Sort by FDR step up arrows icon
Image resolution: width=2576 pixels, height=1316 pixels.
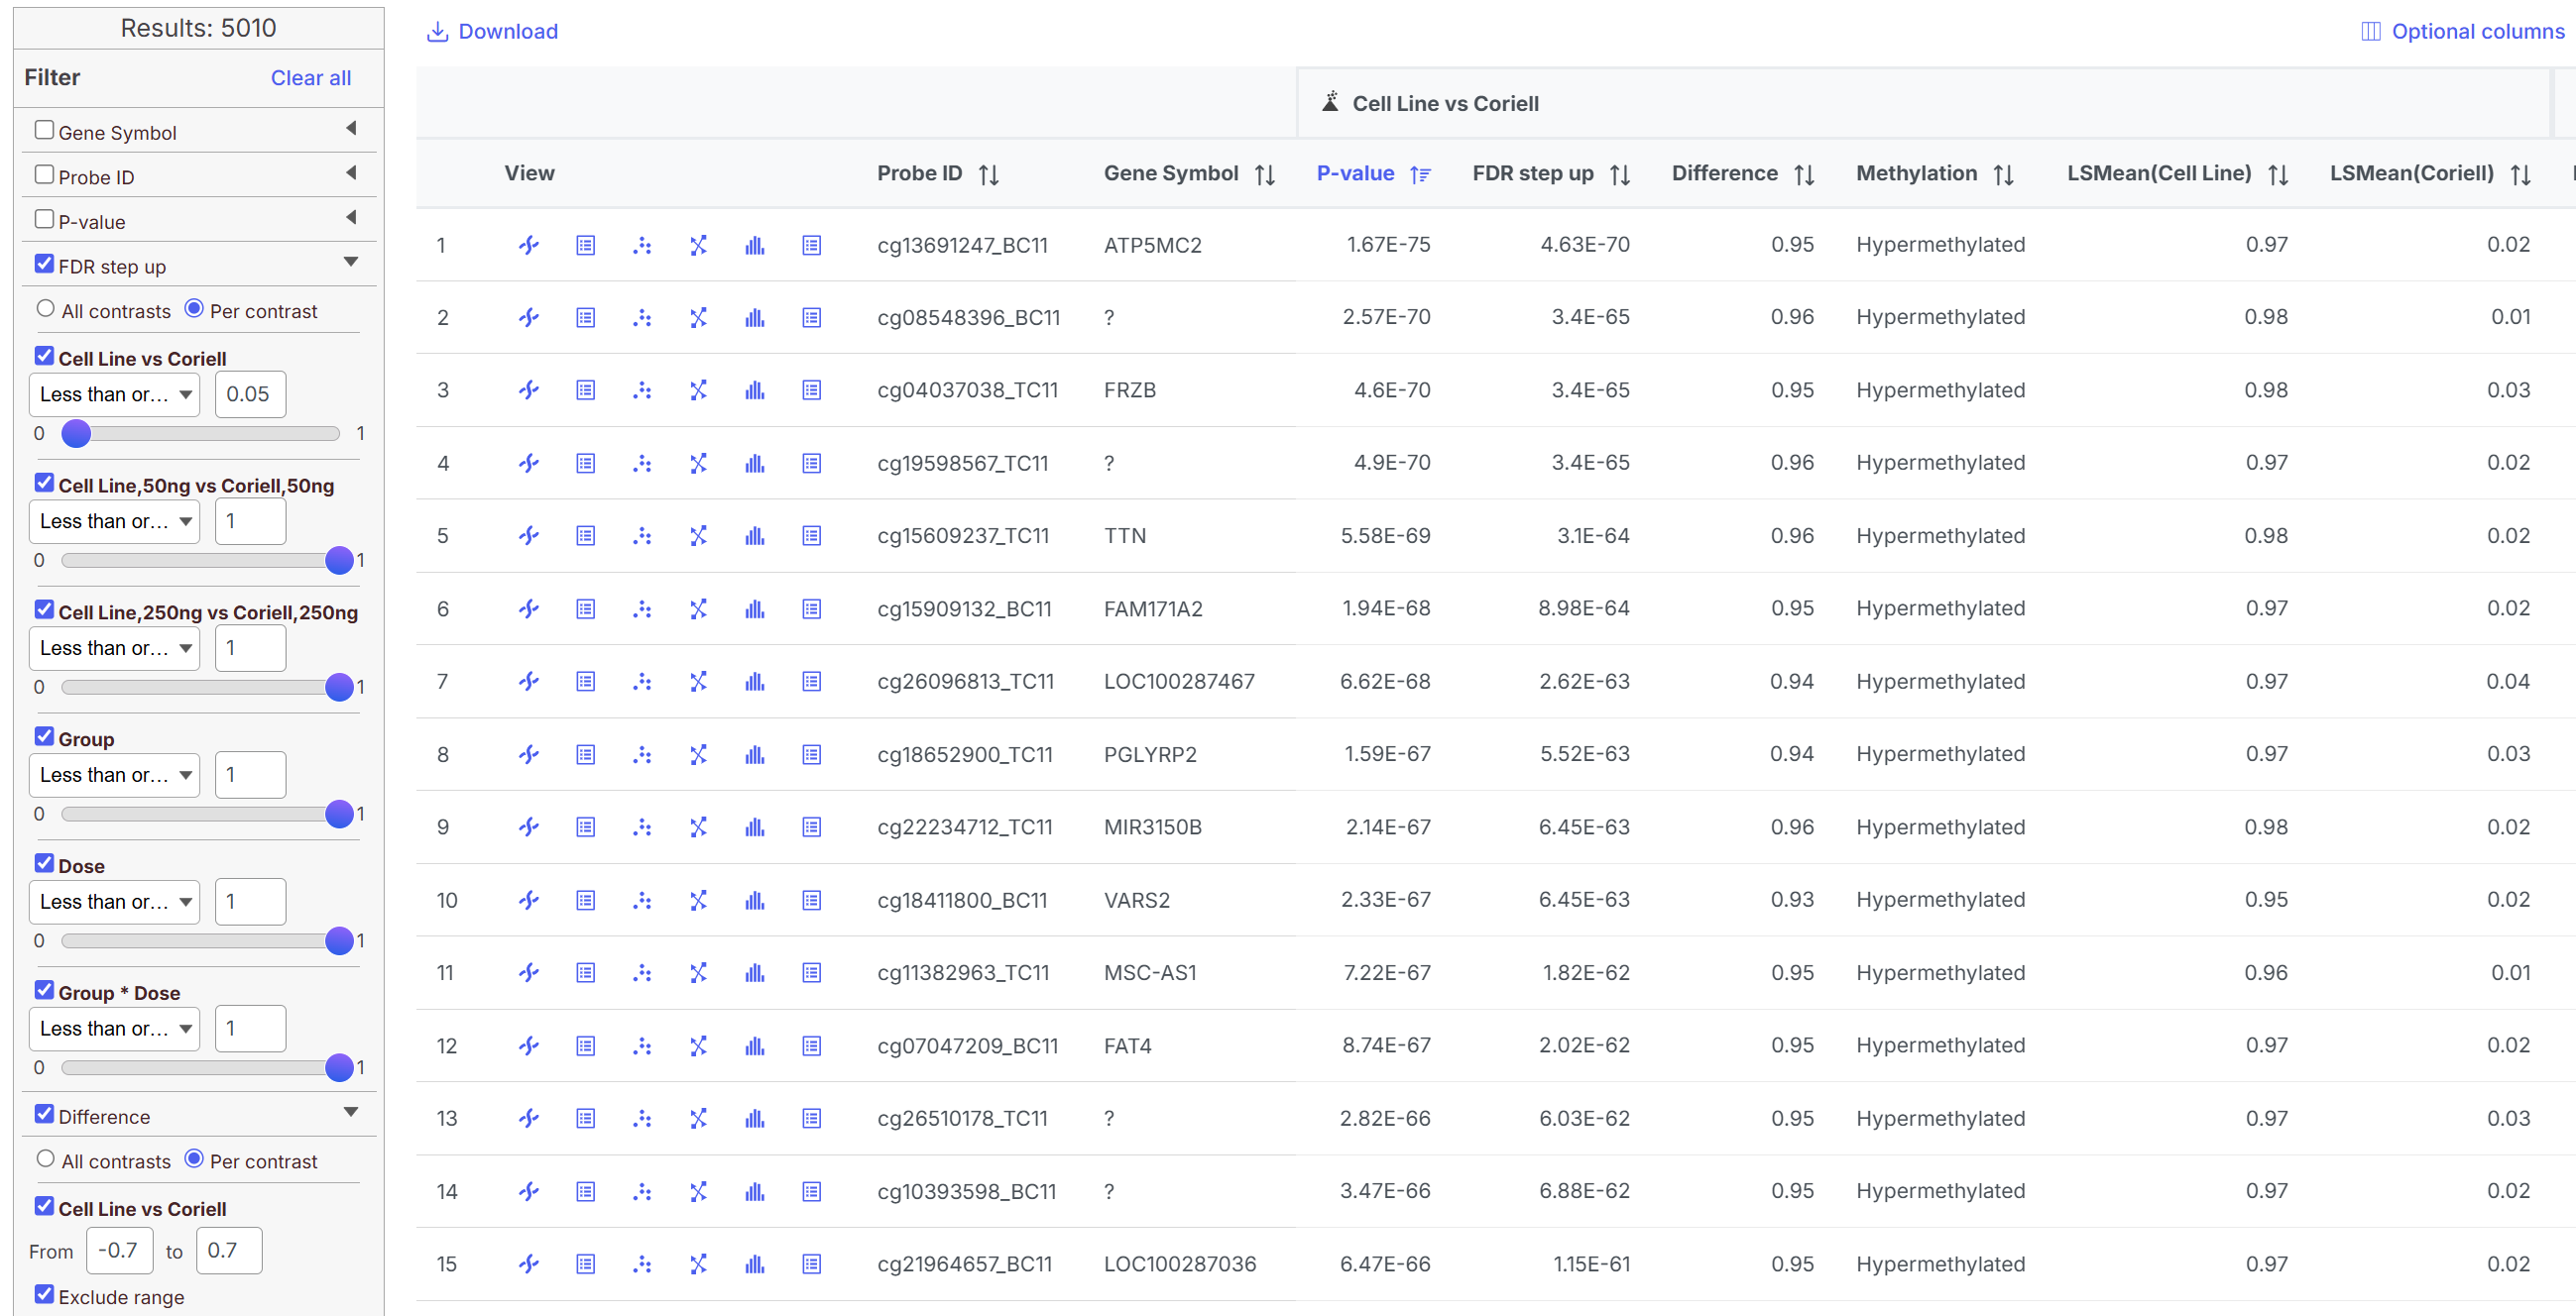[1620, 174]
